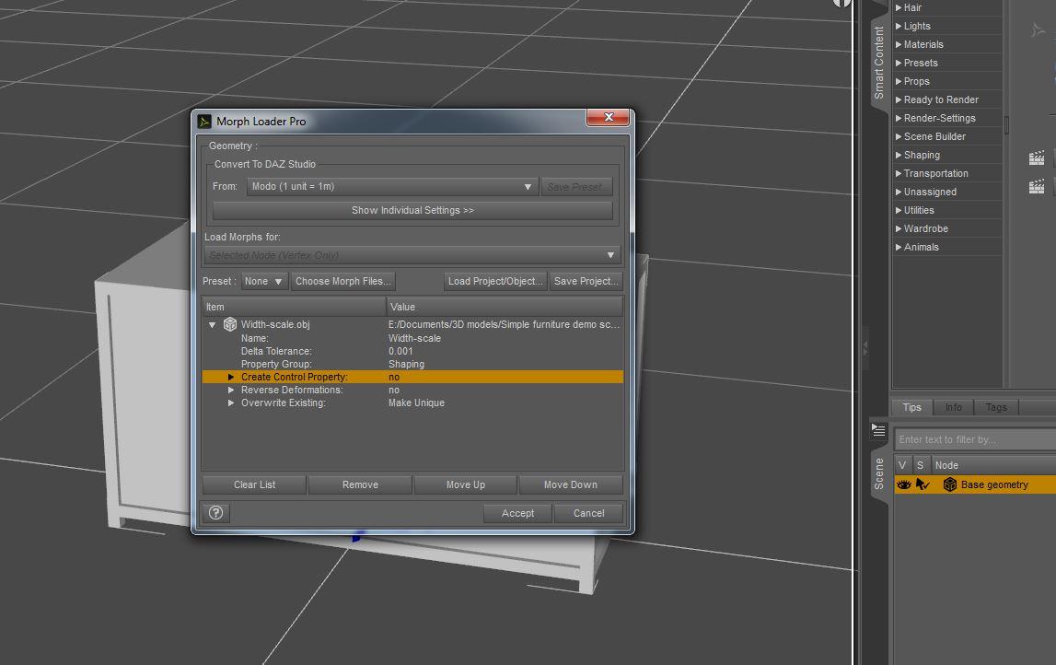Toggle visibility eye for Base geometry
This screenshot has height=665, width=1056.
(x=904, y=484)
